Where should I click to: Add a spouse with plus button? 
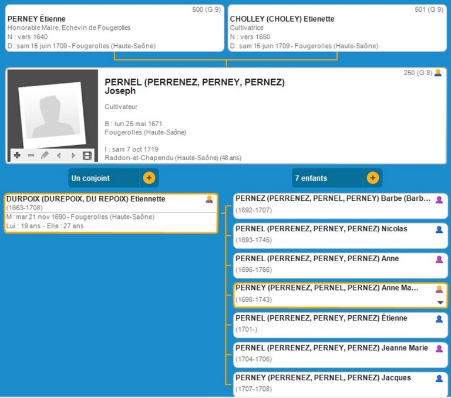click(x=149, y=178)
